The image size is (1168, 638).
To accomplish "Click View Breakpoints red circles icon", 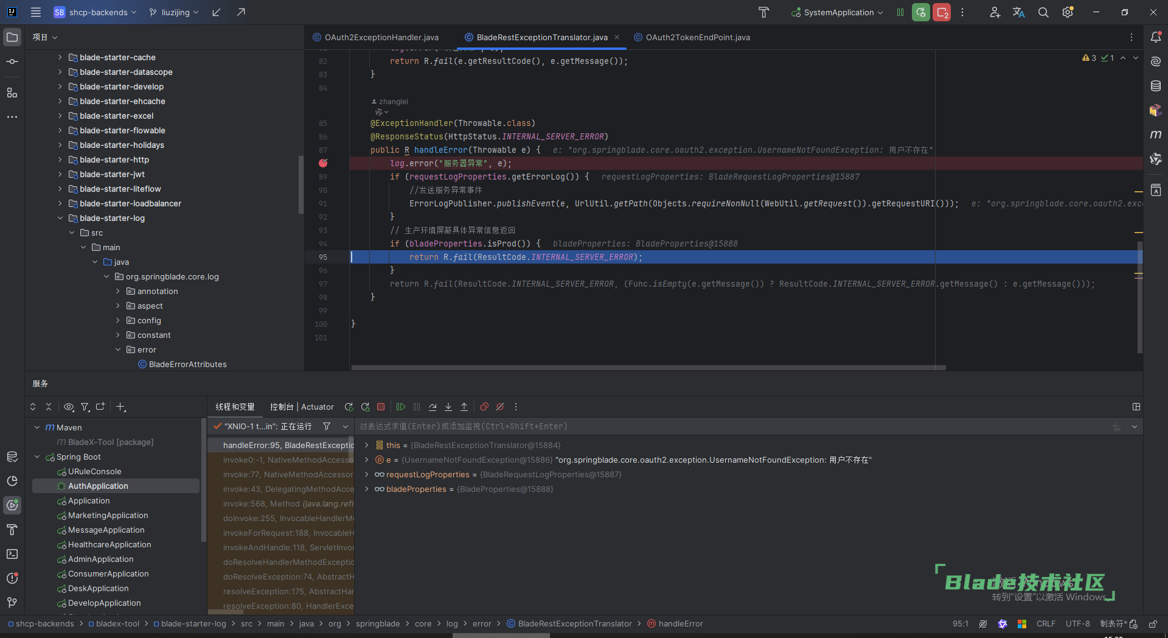I will click(x=484, y=407).
